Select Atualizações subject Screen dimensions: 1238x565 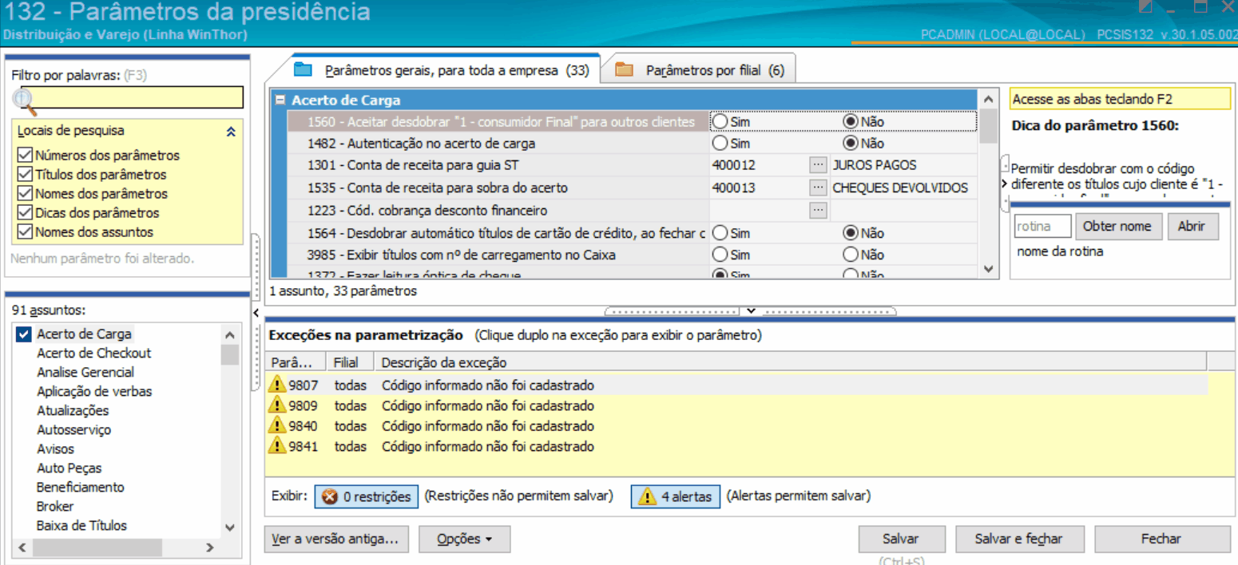pyautogui.click(x=73, y=411)
